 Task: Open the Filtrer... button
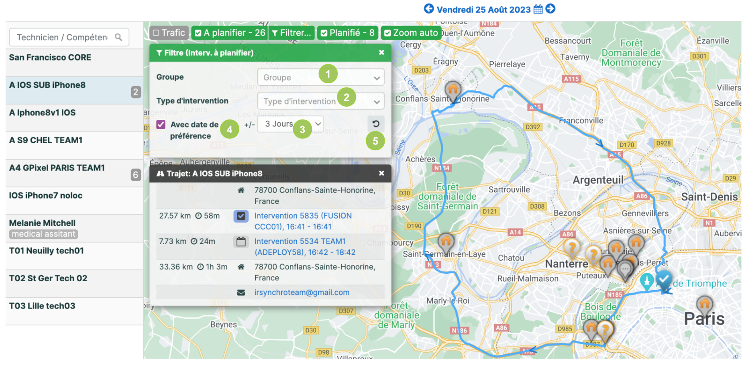[291, 33]
